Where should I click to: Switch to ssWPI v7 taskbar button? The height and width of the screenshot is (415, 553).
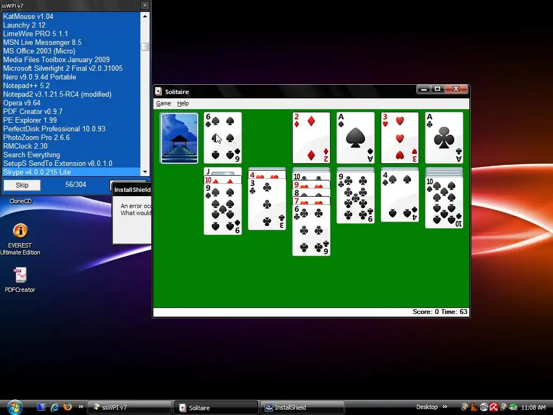click(x=129, y=407)
